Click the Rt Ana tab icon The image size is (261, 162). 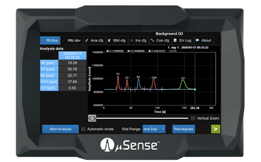coord(43,40)
